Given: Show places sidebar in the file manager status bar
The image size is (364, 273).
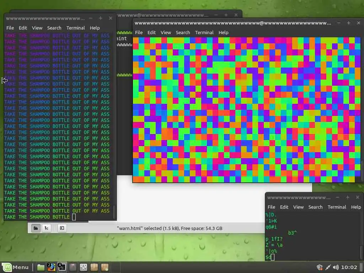Looking at the screenshot, I should click(36, 228).
